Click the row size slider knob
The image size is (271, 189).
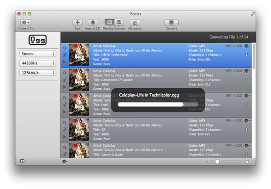[217, 162]
